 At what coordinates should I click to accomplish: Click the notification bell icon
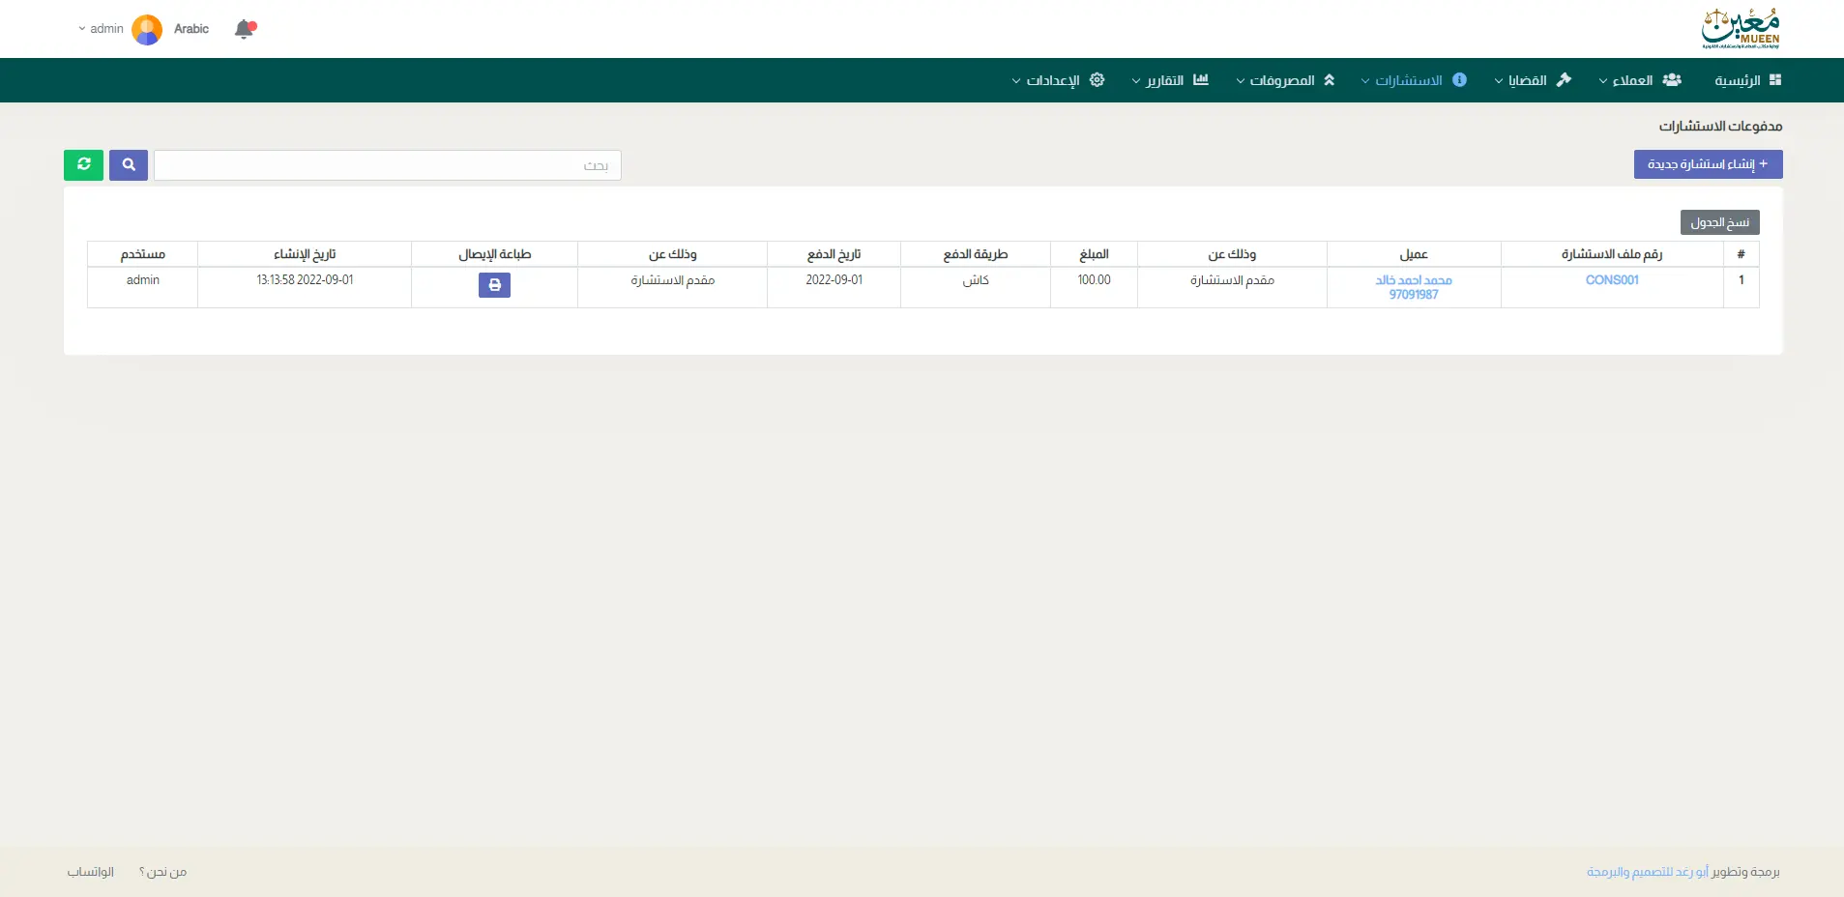pyautogui.click(x=244, y=29)
